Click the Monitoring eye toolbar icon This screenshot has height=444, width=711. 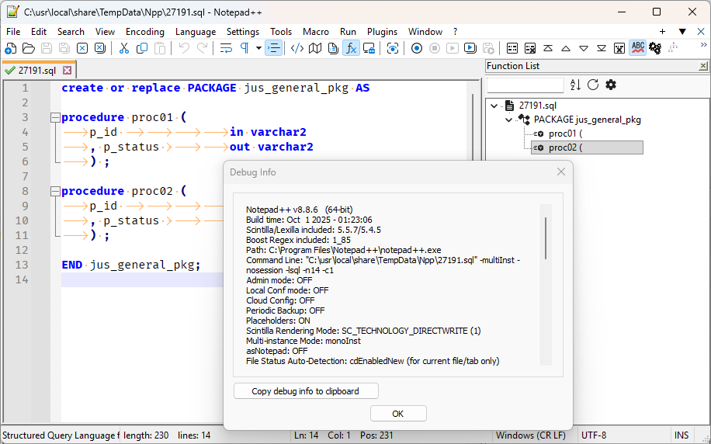pyautogui.click(x=393, y=48)
